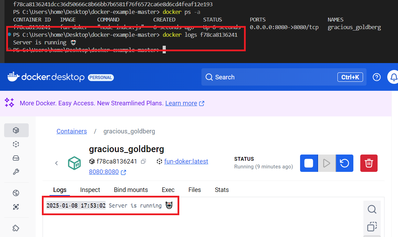Image resolution: width=398 pixels, height=237 pixels.
Task: Open the Containers section in the sidebar
Action: pos(16,130)
